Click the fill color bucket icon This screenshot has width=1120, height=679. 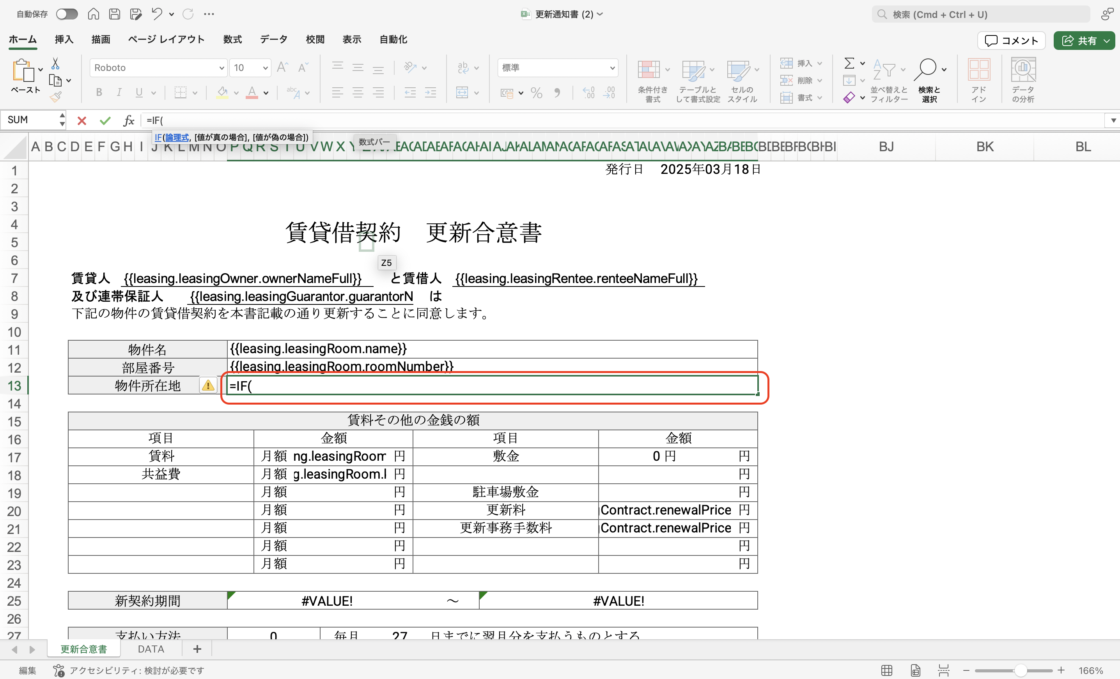point(222,93)
